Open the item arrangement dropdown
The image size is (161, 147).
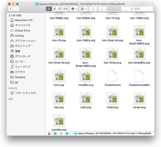pyautogui.click(x=84, y=9)
